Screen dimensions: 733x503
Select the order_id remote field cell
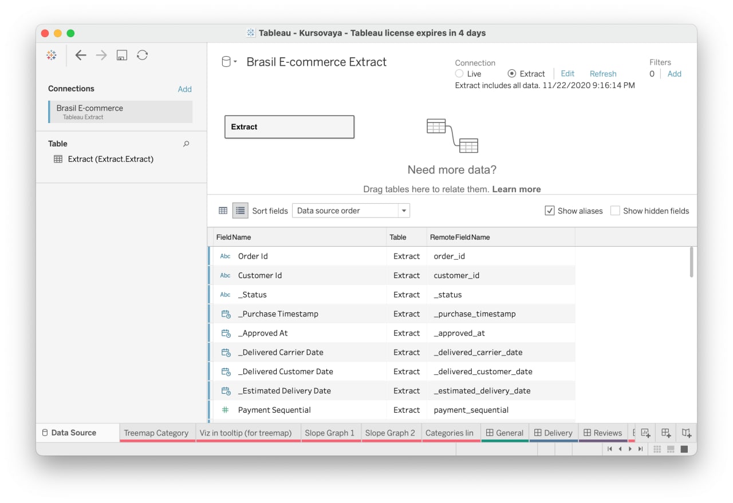point(501,256)
